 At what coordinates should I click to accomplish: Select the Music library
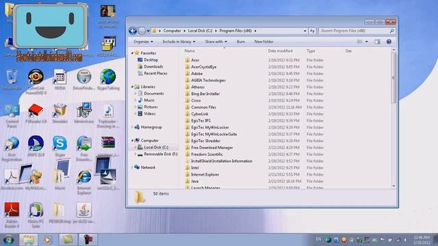tap(149, 100)
